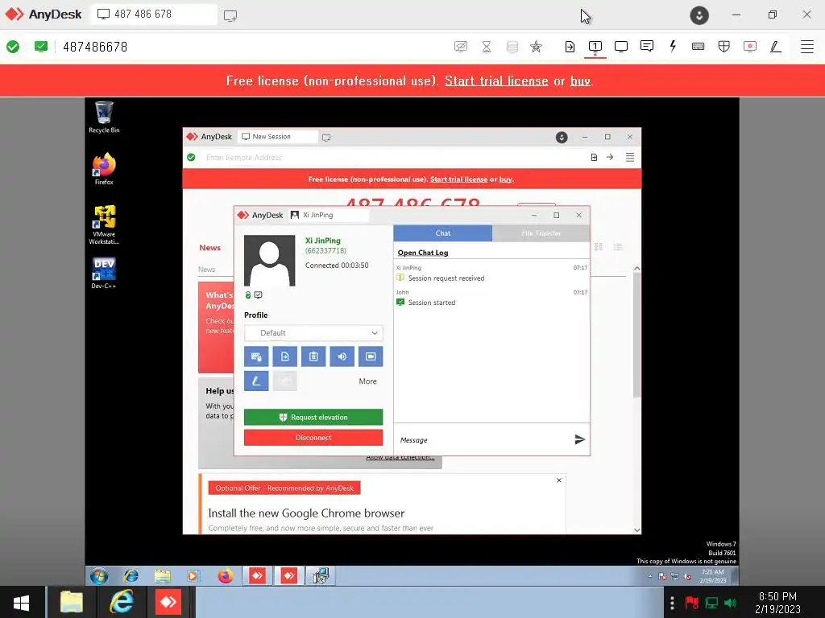
Task: Click Start trial license link in outer banner
Action: [496, 81]
